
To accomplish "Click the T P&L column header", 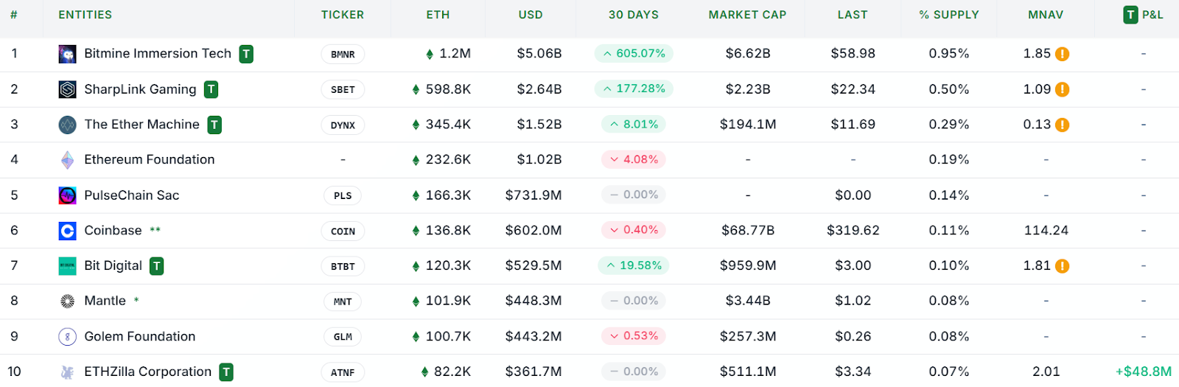I will pyautogui.click(x=1143, y=15).
